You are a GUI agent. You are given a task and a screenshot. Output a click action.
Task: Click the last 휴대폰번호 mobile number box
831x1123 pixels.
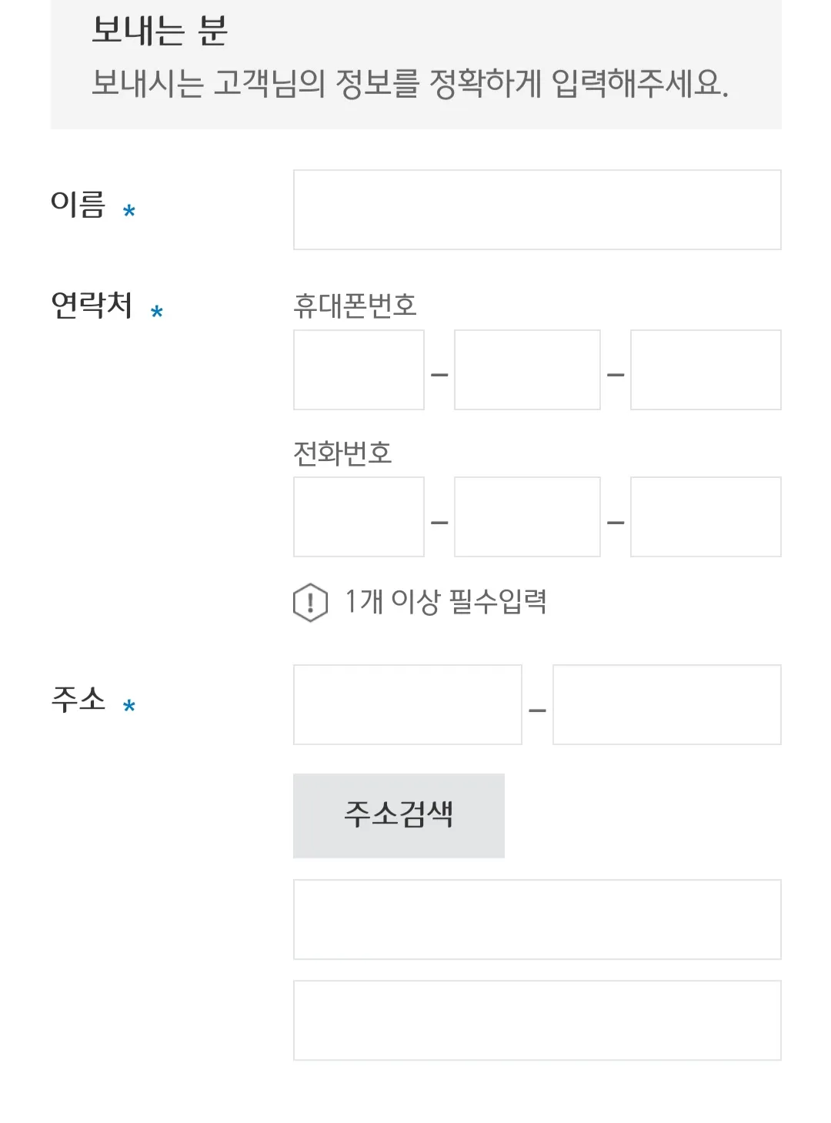pyautogui.click(x=705, y=369)
